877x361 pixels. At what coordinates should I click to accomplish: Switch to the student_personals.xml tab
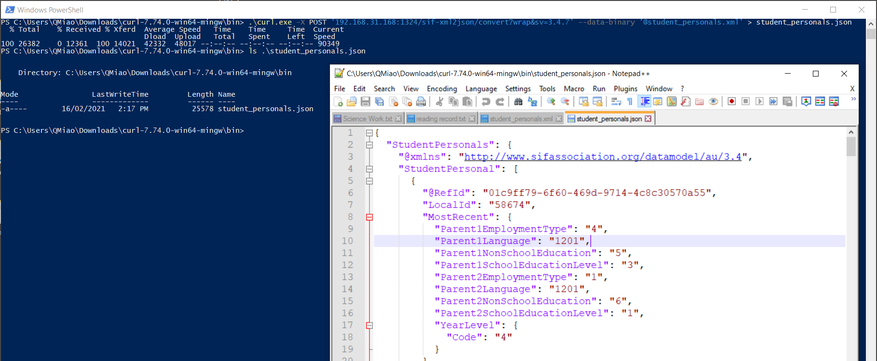521,119
